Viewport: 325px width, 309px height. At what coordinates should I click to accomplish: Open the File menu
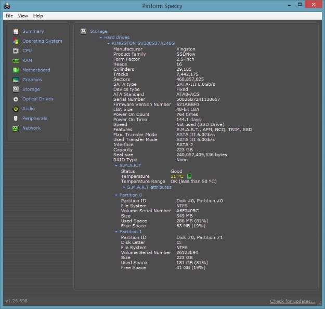pos(9,16)
